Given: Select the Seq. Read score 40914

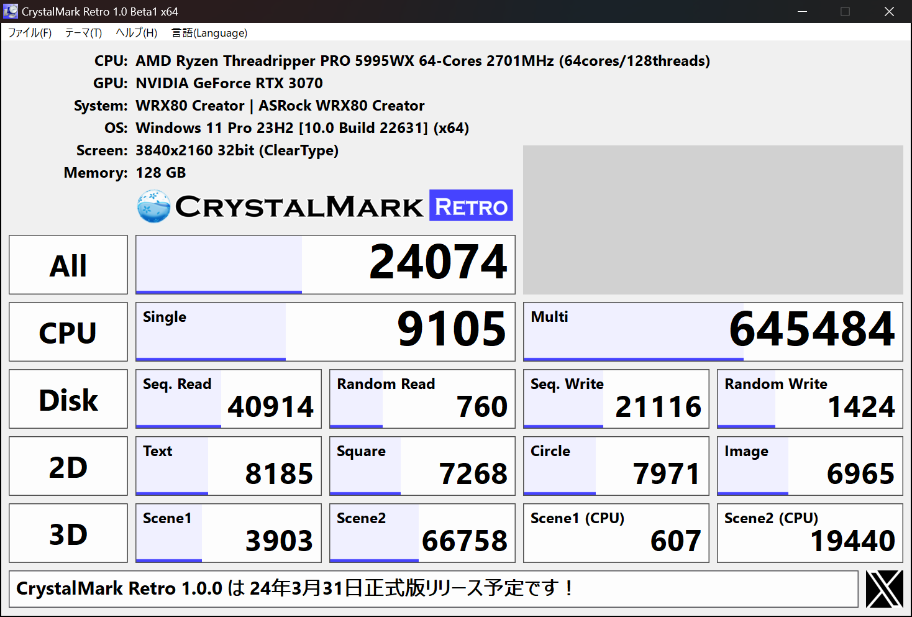Looking at the screenshot, I should [x=229, y=399].
